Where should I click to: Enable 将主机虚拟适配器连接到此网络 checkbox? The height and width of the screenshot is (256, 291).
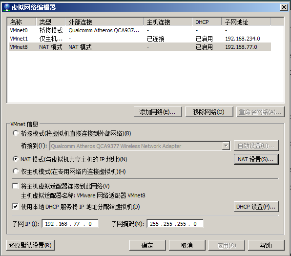pos(15,186)
